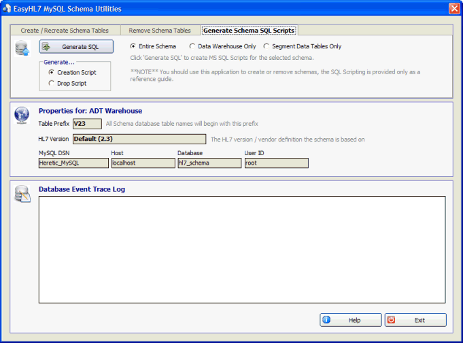
Task: Exit the schema utilities
Action: pyautogui.click(x=415, y=320)
